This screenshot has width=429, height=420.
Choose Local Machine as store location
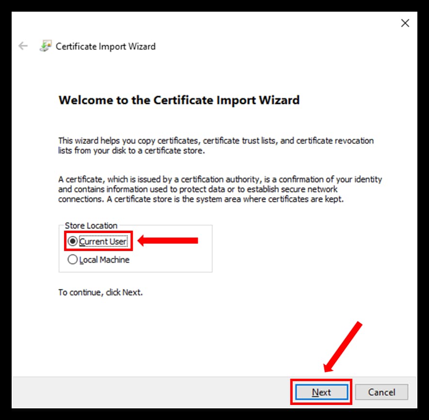pos(72,259)
